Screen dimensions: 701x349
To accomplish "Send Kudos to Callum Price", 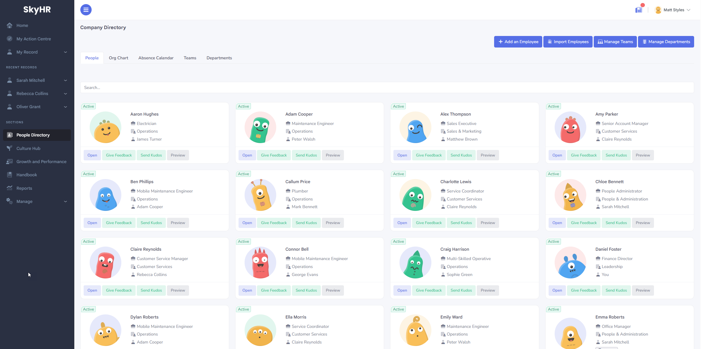I will (306, 223).
